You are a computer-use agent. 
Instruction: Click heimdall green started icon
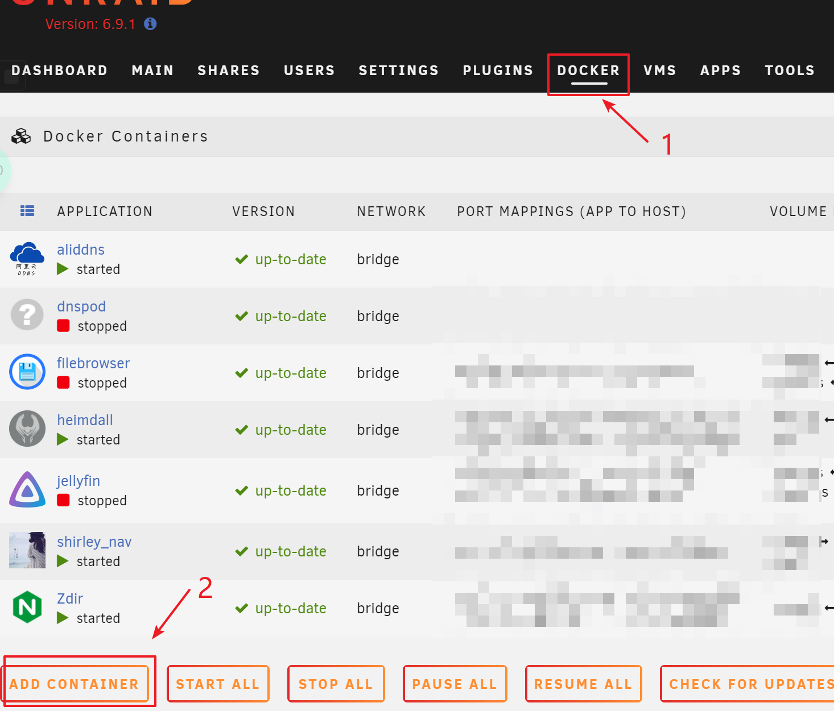63,439
